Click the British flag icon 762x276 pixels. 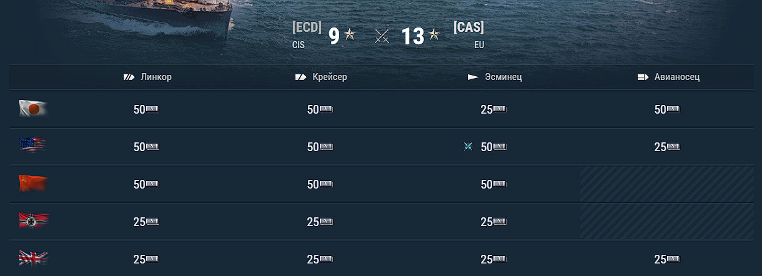33,259
